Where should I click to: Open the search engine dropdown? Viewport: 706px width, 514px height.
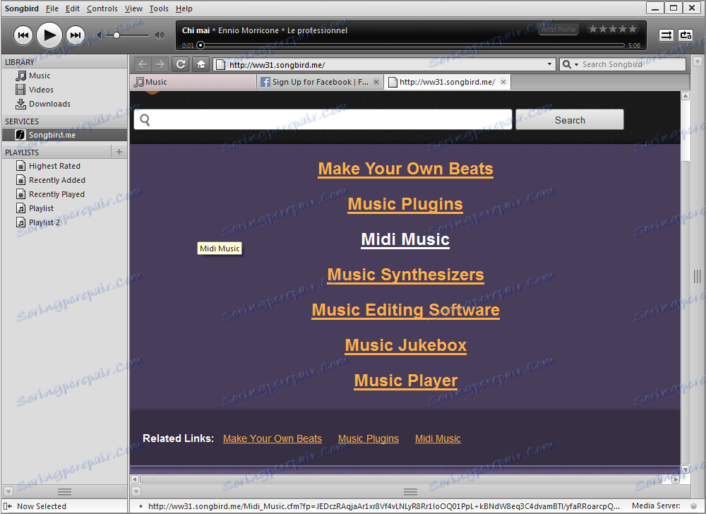(x=570, y=65)
